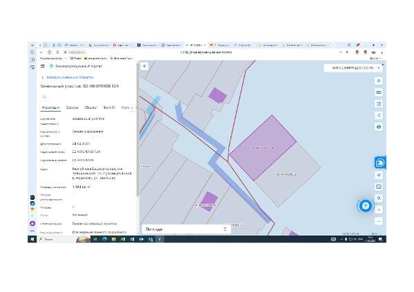This screenshot has width=414, height=292.
Task: Locate my position with the arrow icon
Action: pos(379,175)
